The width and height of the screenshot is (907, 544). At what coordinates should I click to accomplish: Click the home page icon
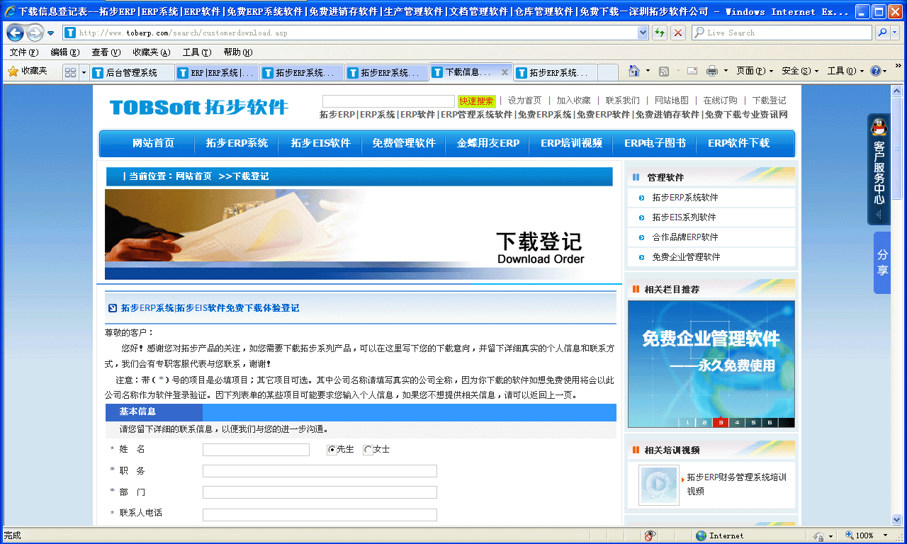635,72
